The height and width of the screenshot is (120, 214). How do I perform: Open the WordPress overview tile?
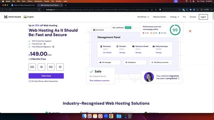pyautogui.click(x=160, y=62)
